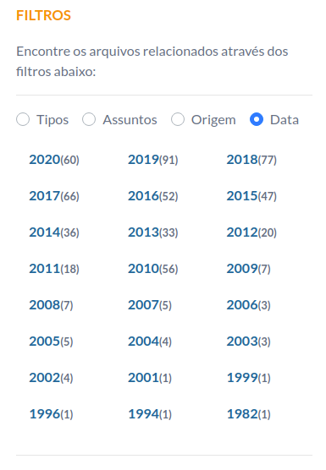
Task: Filter by year 2013
Action: (152, 232)
